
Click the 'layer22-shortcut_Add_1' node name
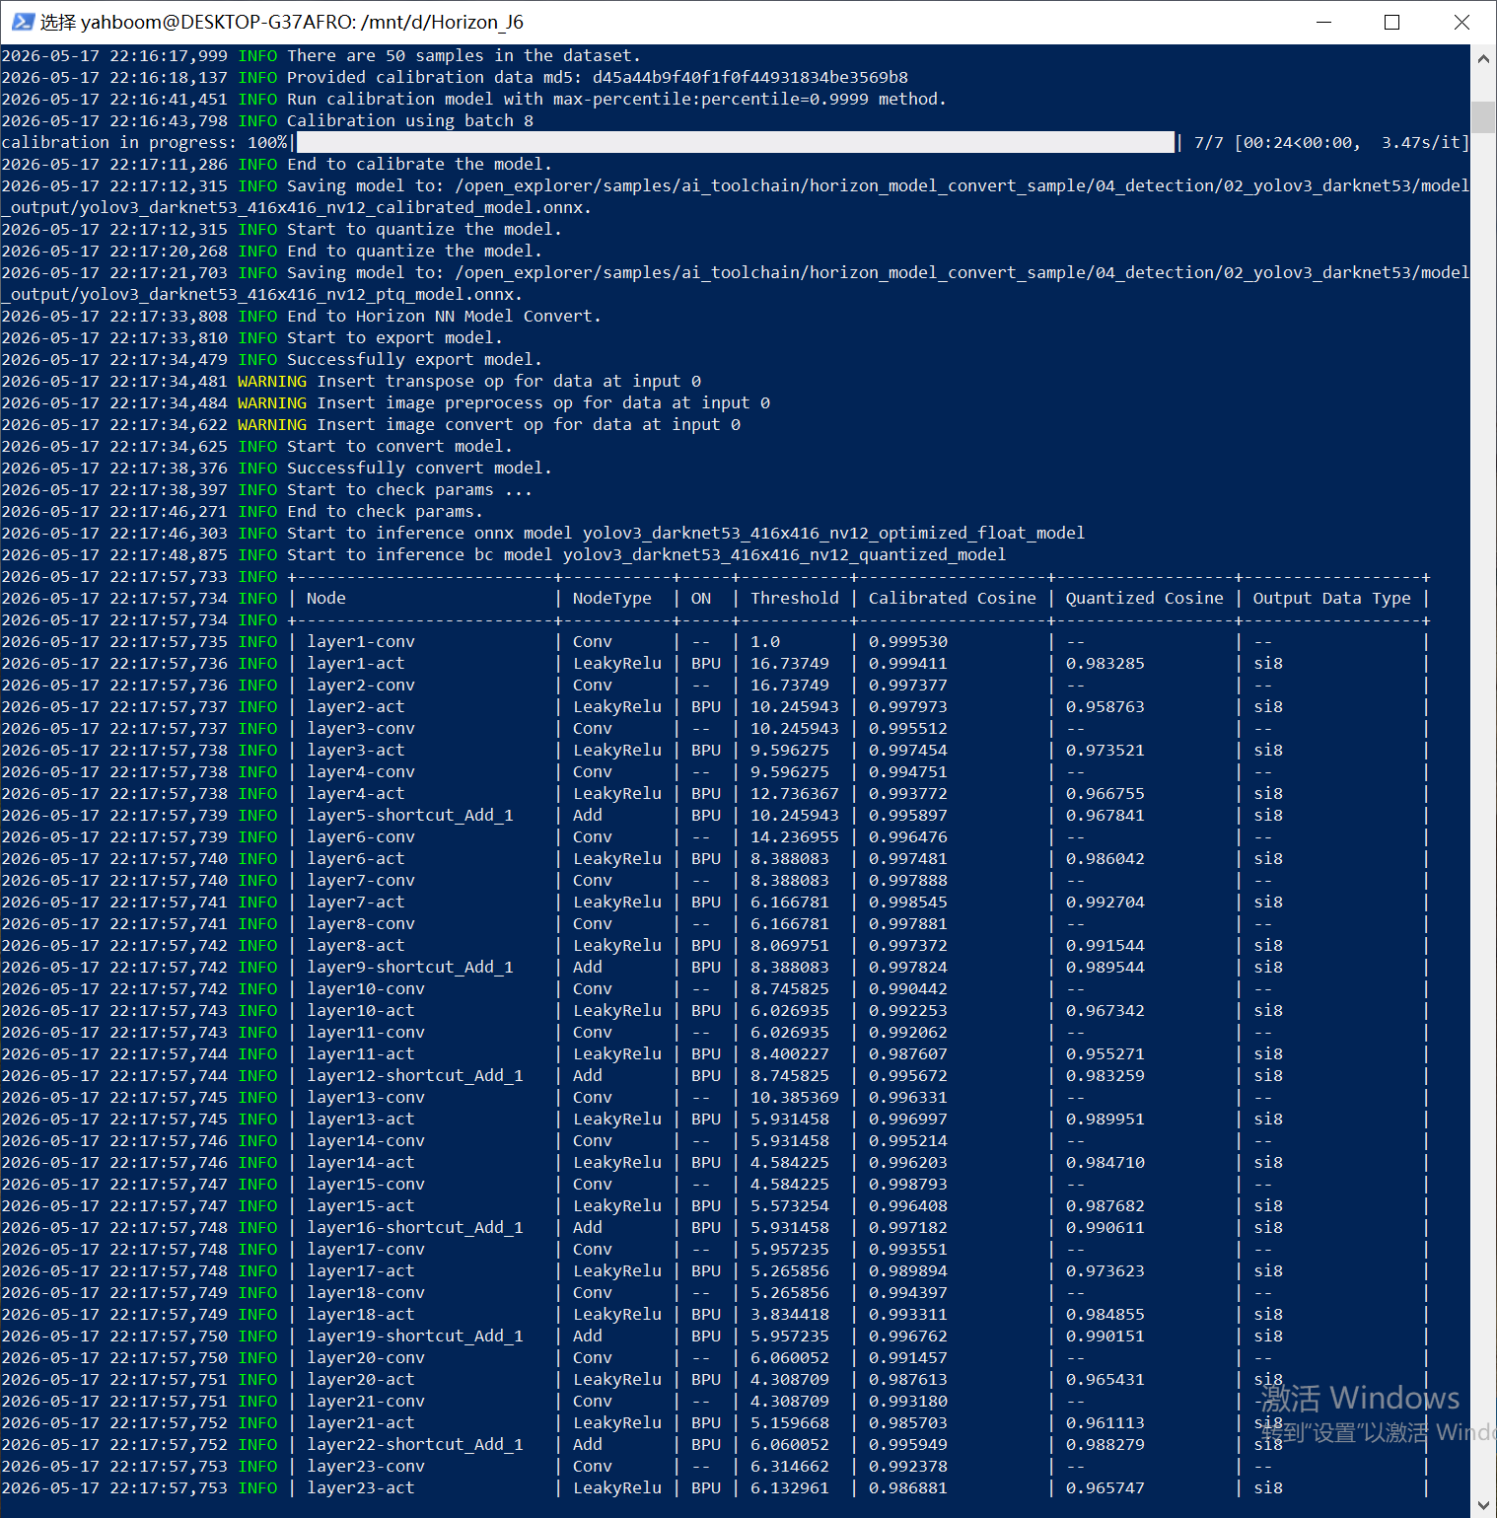[415, 1444]
